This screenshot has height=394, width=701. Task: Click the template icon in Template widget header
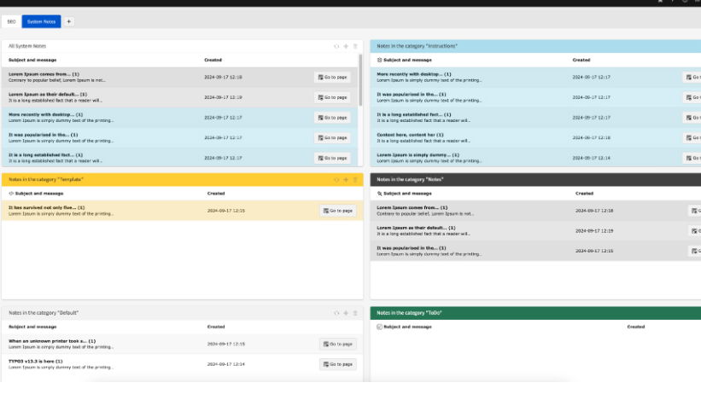tap(11, 194)
